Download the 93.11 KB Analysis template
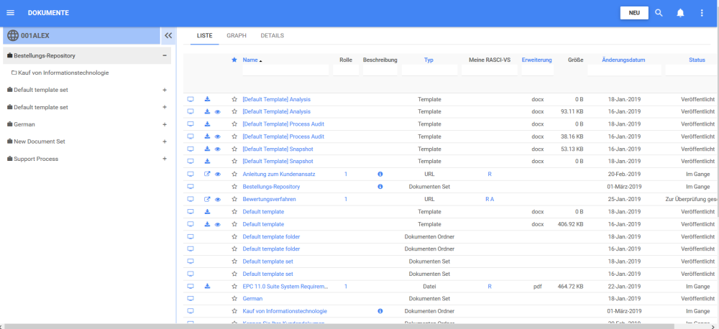Viewport: 719px width, 329px height. 207,111
